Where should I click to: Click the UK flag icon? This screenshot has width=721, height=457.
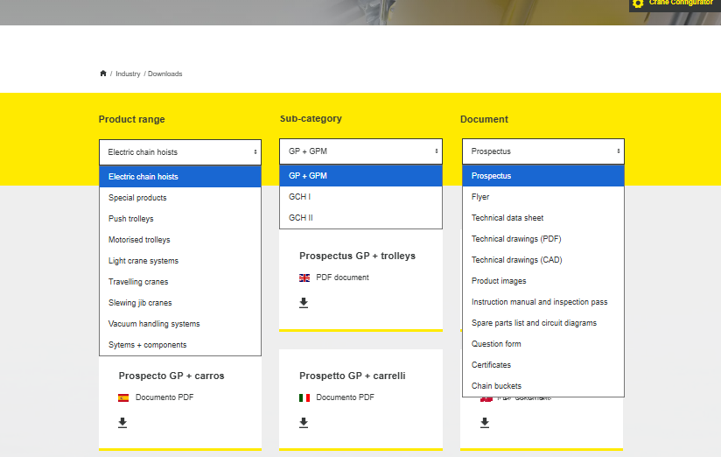[304, 278]
